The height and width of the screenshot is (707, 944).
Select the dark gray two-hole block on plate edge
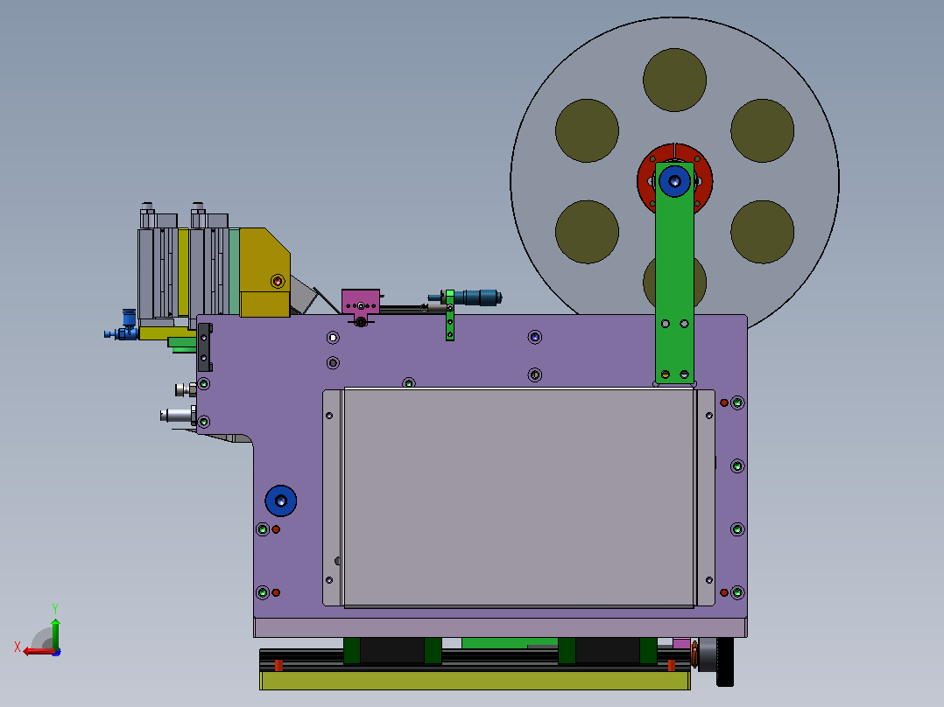[205, 347]
